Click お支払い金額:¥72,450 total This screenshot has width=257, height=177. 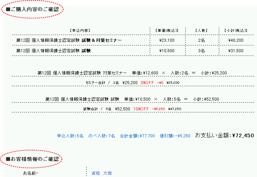[225, 135]
